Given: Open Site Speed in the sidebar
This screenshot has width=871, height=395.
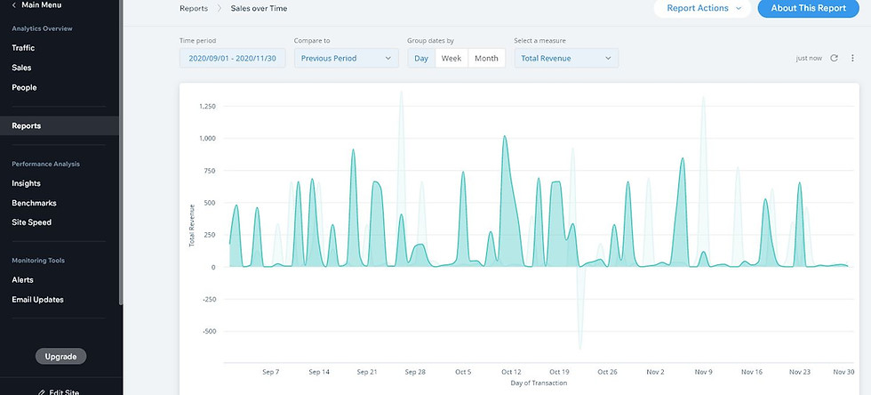Looking at the screenshot, I should pyautogui.click(x=32, y=222).
